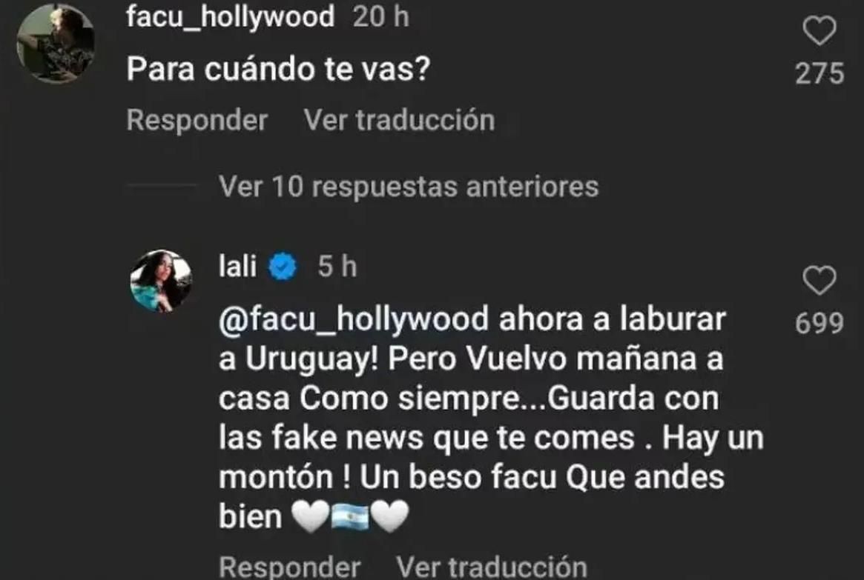864x580 pixels.
Task: View the 699 likes count on lali's reply
Action: pos(820,323)
